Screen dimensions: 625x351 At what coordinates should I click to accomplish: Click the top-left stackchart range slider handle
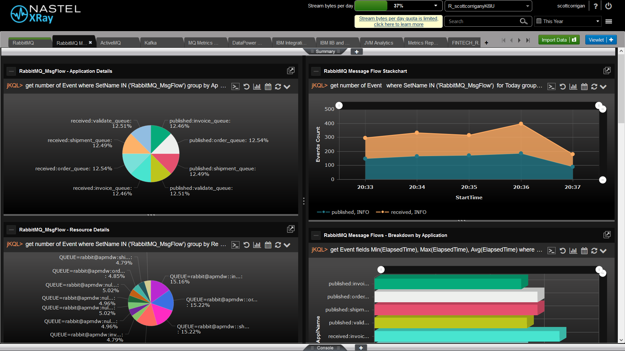click(x=339, y=105)
